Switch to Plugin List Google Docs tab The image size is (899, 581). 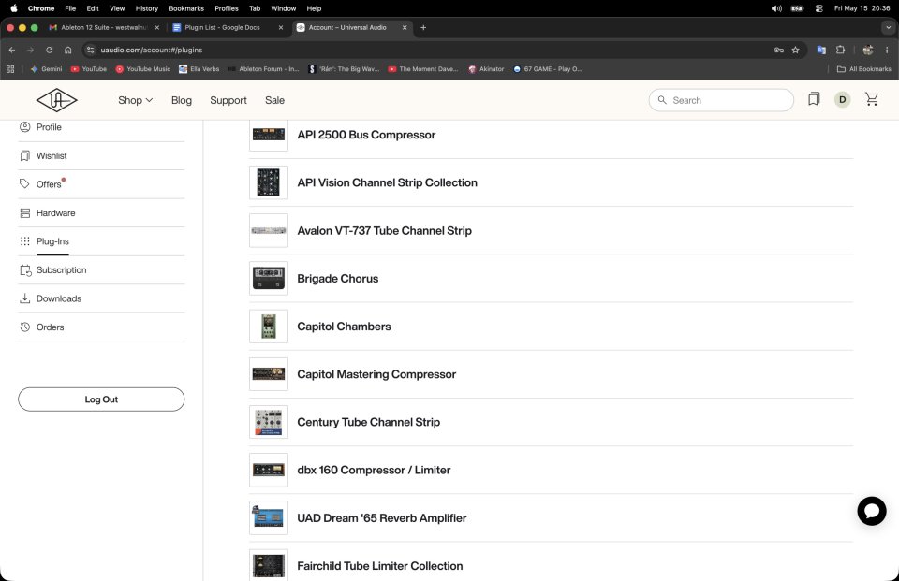(x=223, y=27)
